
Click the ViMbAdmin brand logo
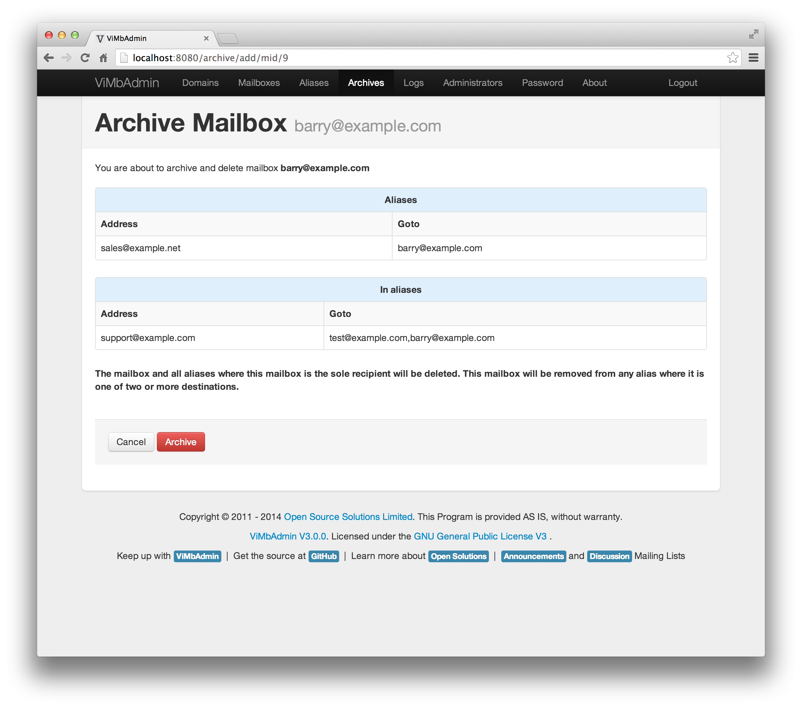[x=127, y=83]
